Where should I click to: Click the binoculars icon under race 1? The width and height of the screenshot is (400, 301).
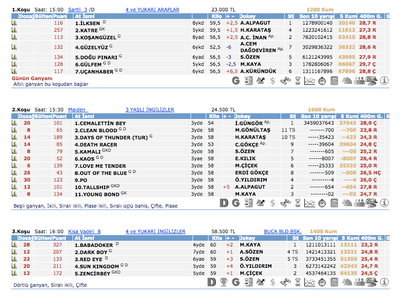pyautogui.click(x=285, y=81)
